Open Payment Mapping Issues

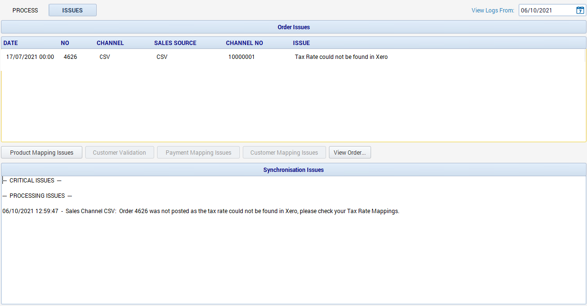click(x=199, y=153)
